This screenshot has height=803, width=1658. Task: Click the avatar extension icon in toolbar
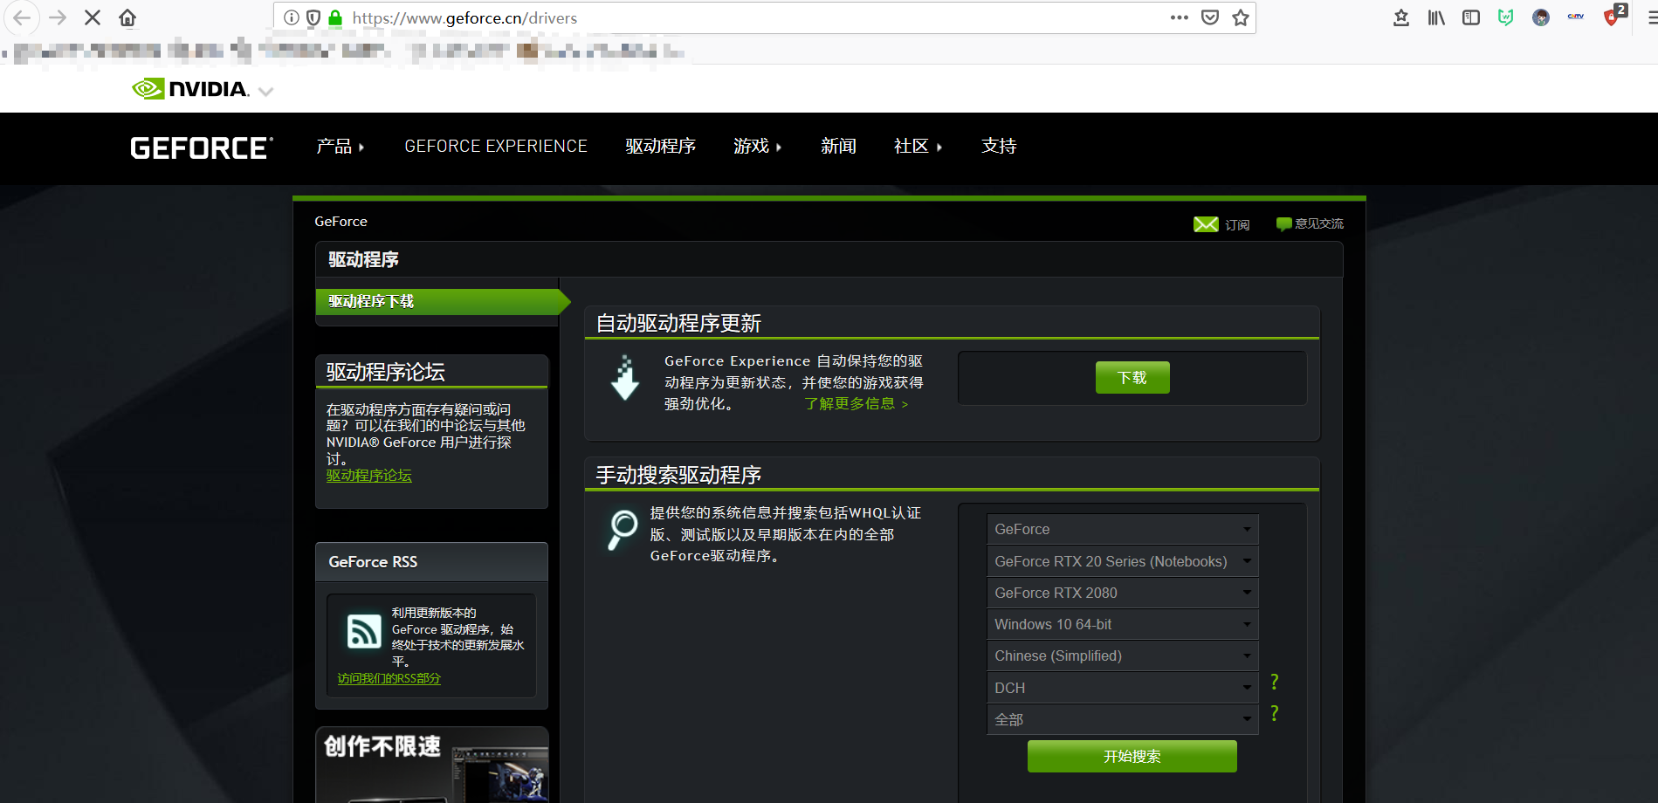point(1541,17)
